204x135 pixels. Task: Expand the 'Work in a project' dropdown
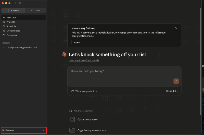click(x=84, y=91)
